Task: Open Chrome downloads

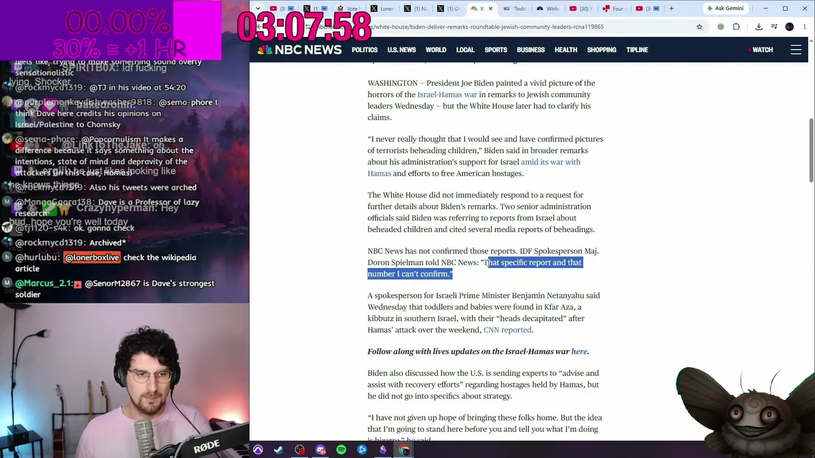Action: click(x=759, y=27)
